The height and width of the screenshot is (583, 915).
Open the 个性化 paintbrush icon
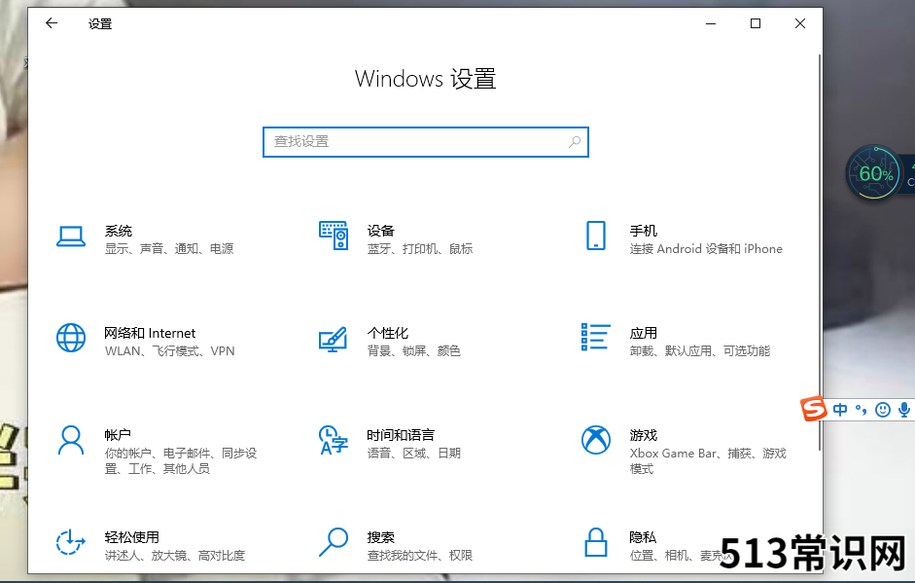[x=334, y=339]
